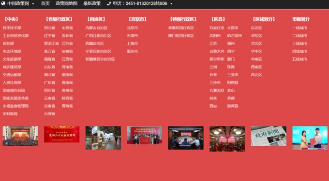
Task: Select 青海省 in province list
Action: coord(67,106)
